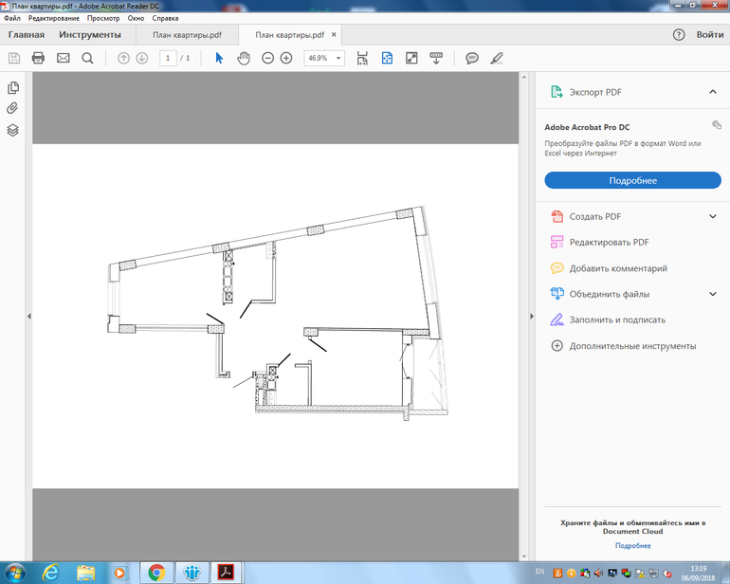Expand the Создать PDF section
The height and width of the screenshot is (584, 730).
tap(712, 216)
